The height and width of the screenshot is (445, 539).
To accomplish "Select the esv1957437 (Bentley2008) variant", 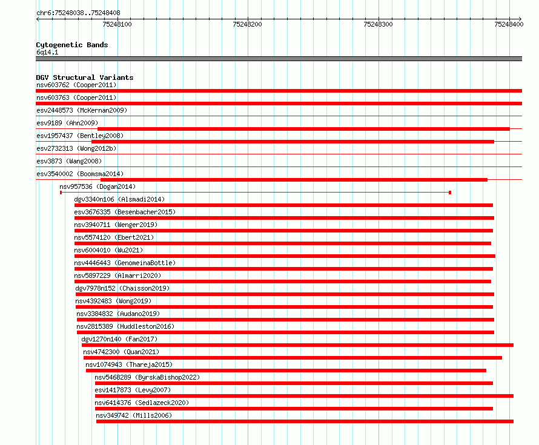I will tap(80, 136).
